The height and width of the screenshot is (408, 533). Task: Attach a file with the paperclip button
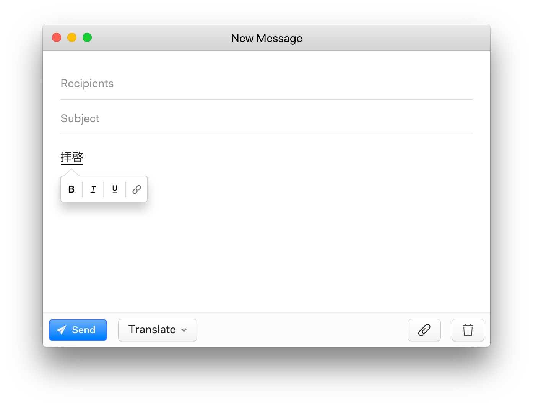tap(424, 330)
